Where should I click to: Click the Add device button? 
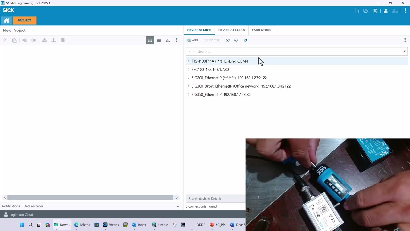(x=192, y=40)
